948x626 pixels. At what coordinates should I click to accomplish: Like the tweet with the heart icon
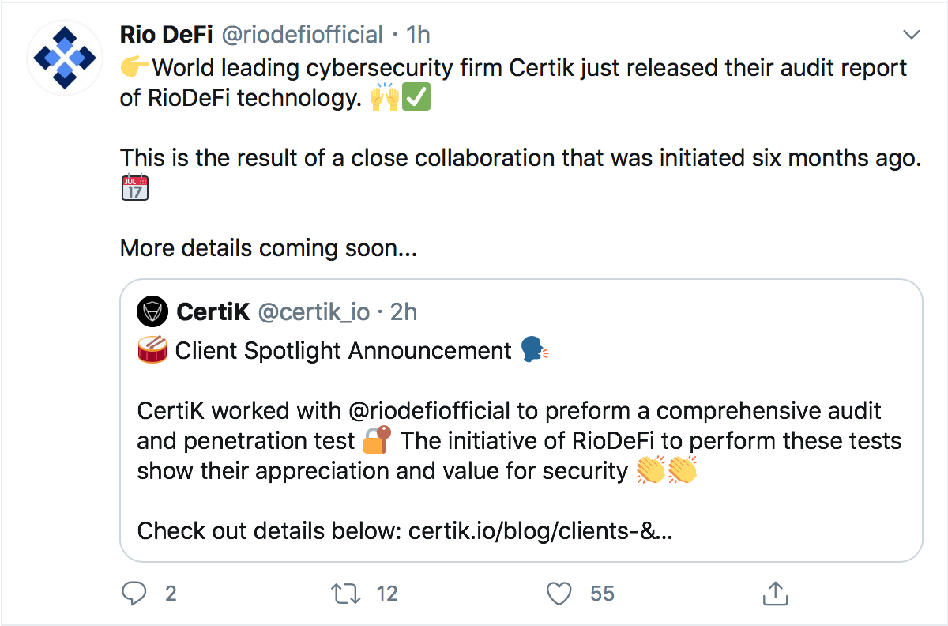tap(559, 593)
